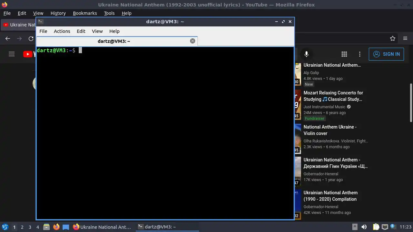413x232 pixels.
Task: Select the Ukraine Nat... Firefox browser tab
Action: pos(19,25)
